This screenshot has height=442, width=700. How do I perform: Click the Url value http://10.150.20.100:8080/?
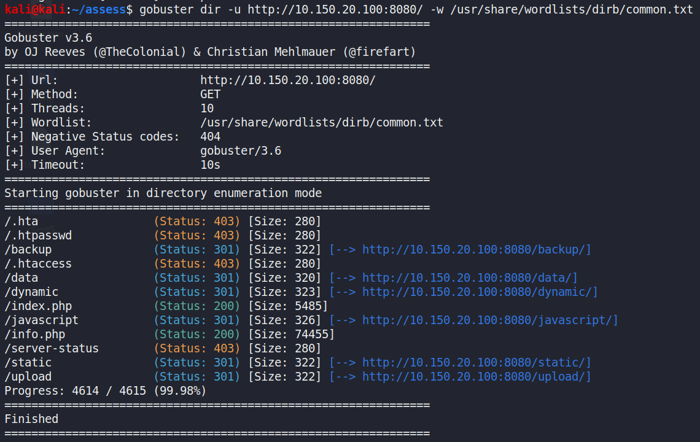pos(288,80)
